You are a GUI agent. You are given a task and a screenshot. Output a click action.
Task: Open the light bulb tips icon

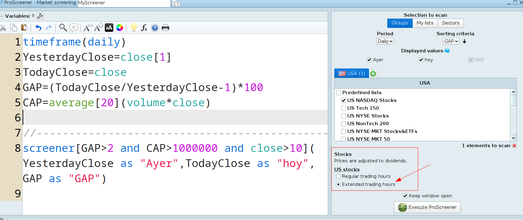[134, 28]
